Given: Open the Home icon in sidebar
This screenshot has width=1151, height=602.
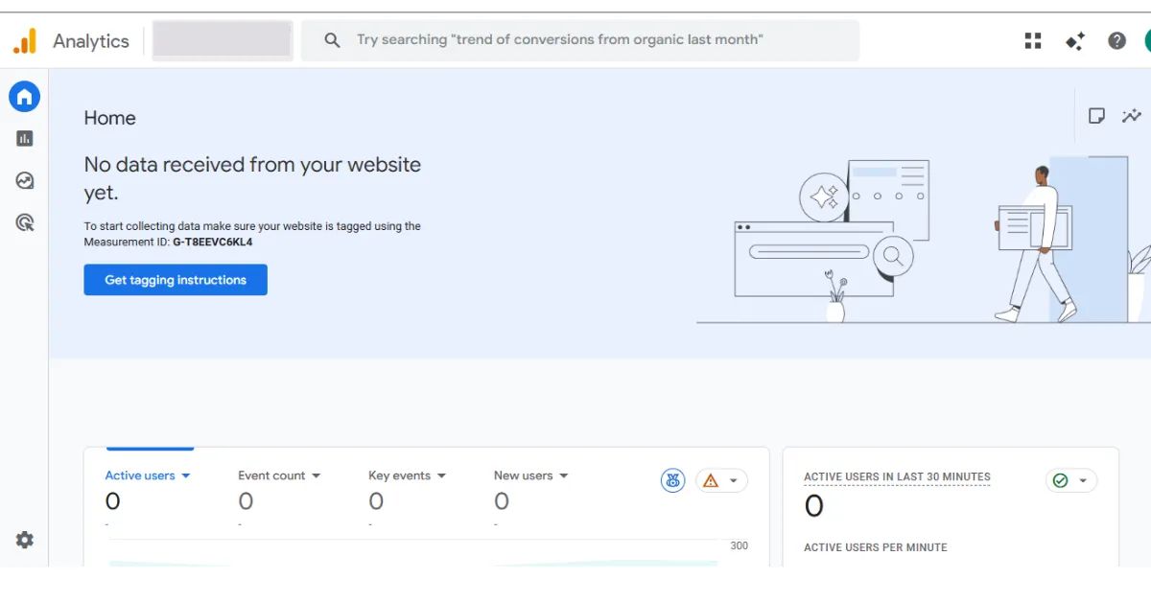Looking at the screenshot, I should tap(25, 96).
